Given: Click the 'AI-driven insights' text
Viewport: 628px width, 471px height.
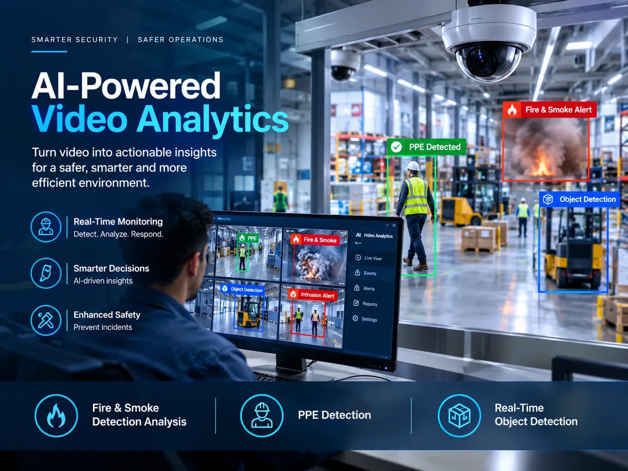Looking at the screenshot, I should (x=103, y=281).
